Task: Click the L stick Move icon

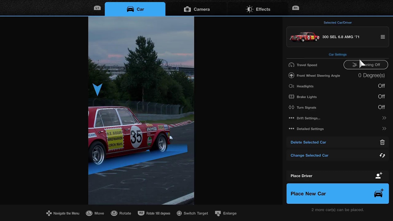Action: 89,213
